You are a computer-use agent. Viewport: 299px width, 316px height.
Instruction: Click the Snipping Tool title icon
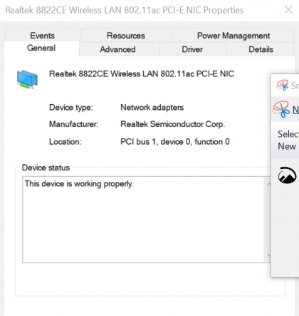tap(283, 85)
